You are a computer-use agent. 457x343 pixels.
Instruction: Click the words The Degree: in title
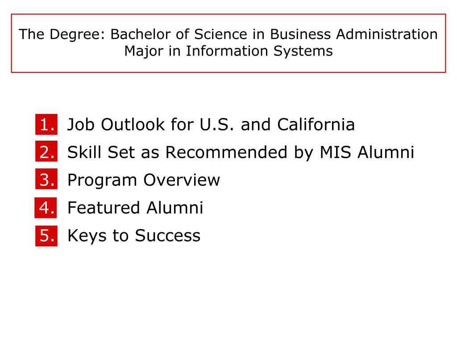pyautogui.click(x=62, y=35)
